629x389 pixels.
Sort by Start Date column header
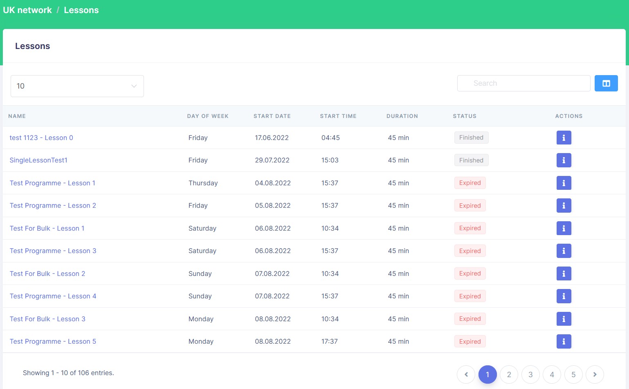point(272,116)
